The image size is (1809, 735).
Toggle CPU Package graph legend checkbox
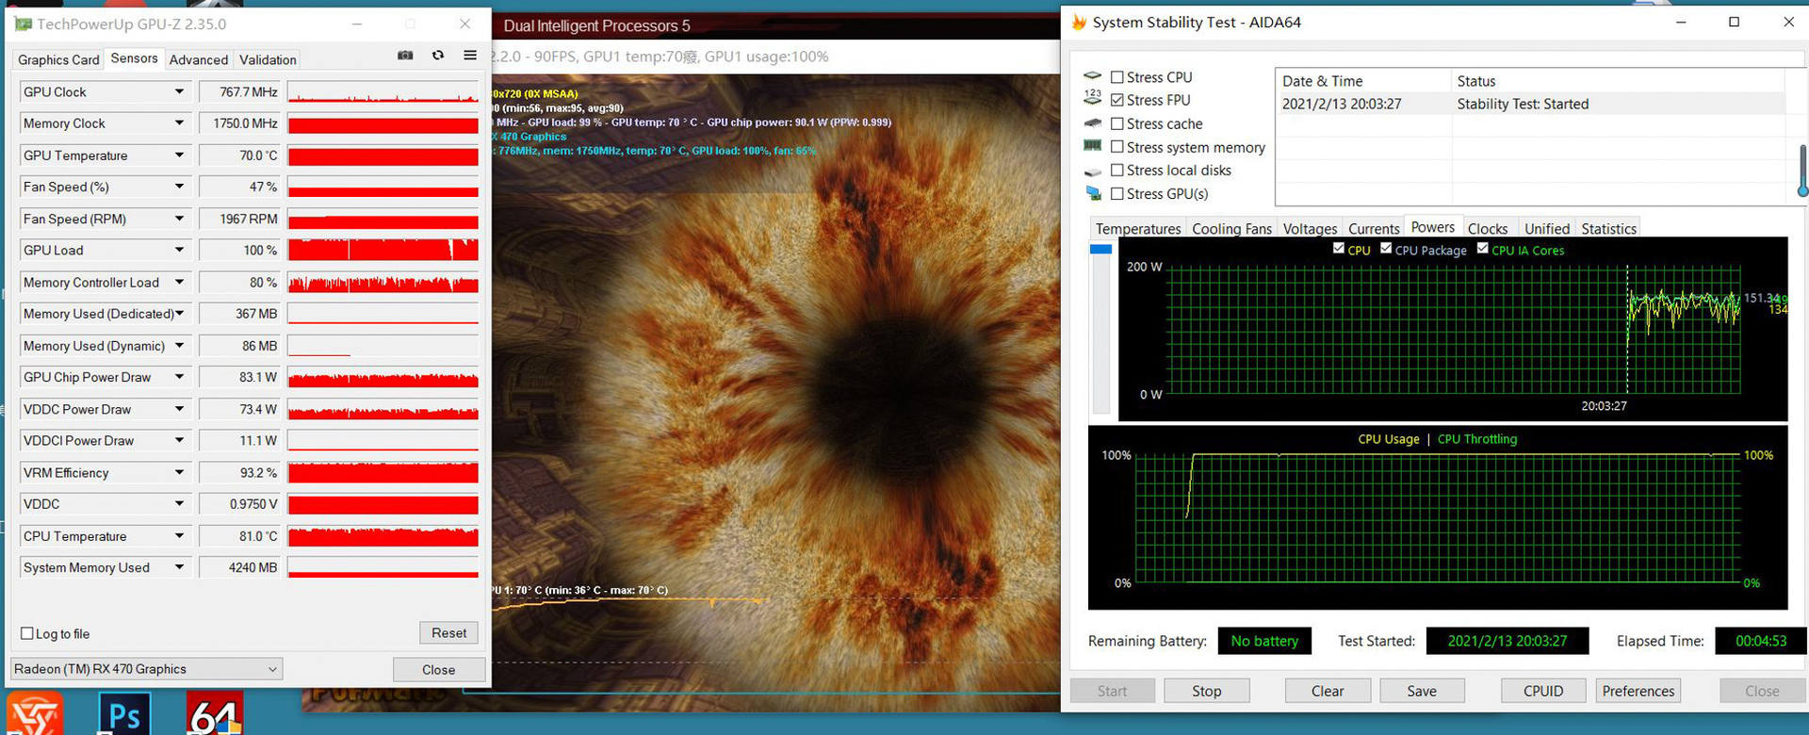point(1385,249)
